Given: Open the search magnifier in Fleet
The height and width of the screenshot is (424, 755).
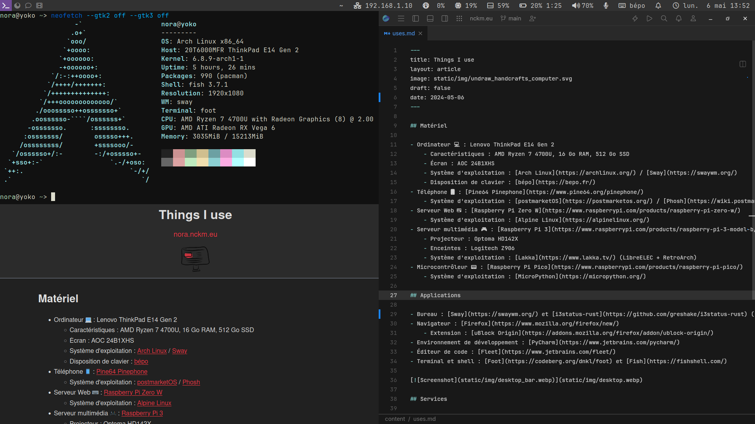Looking at the screenshot, I should click(664, 18).
